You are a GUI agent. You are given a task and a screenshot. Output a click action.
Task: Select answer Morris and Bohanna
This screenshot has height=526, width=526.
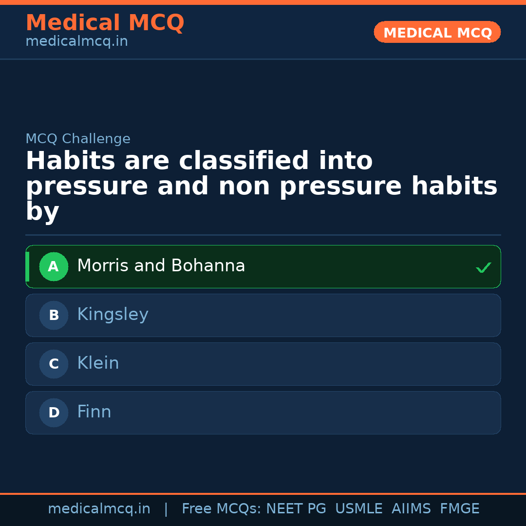coord(161,266)
